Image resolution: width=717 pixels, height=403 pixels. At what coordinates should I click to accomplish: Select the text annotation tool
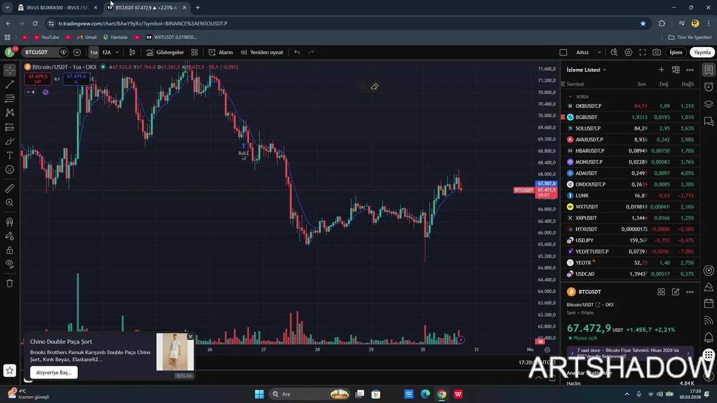10,155
